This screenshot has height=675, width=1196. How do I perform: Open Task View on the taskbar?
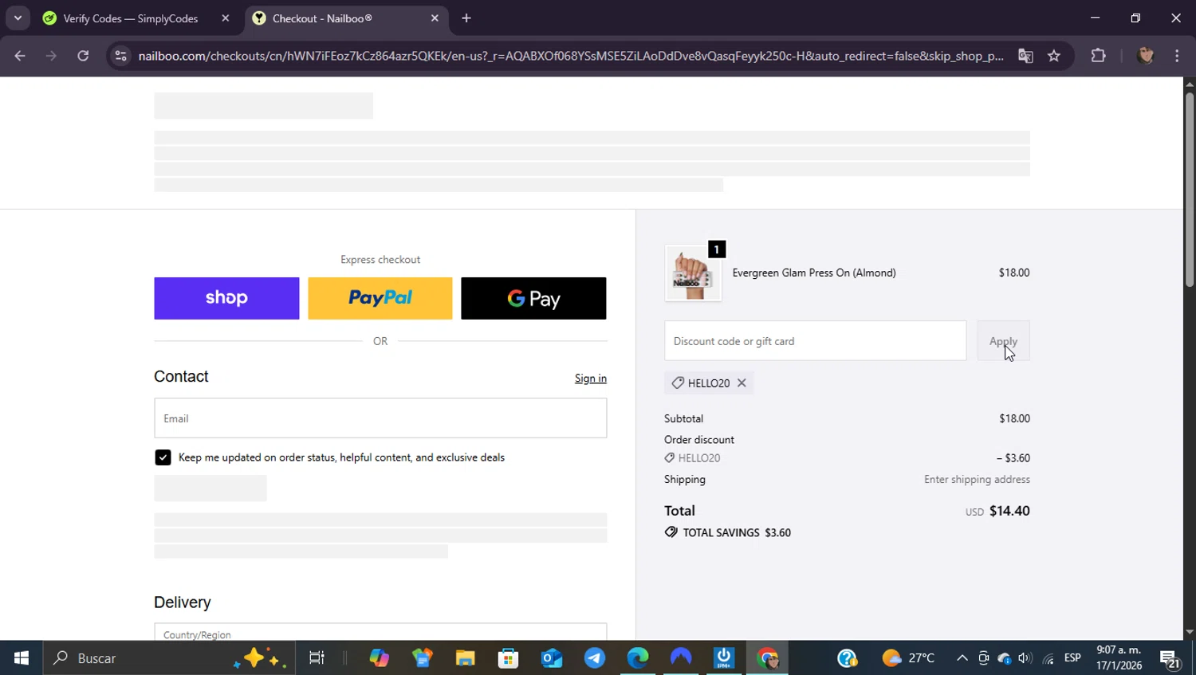317,658
